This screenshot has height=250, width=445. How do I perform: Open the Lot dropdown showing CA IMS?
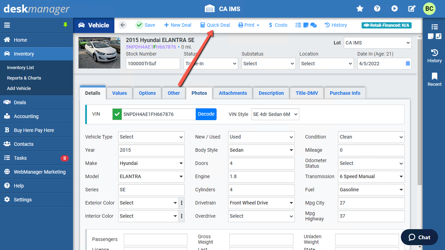click(378, 43)
